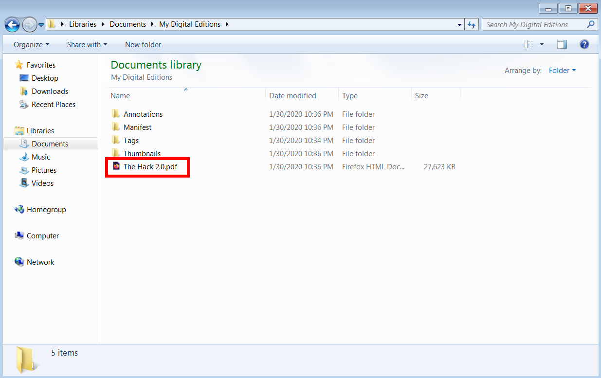
Task: Refresh the folder view
Action: pos(471,24)
